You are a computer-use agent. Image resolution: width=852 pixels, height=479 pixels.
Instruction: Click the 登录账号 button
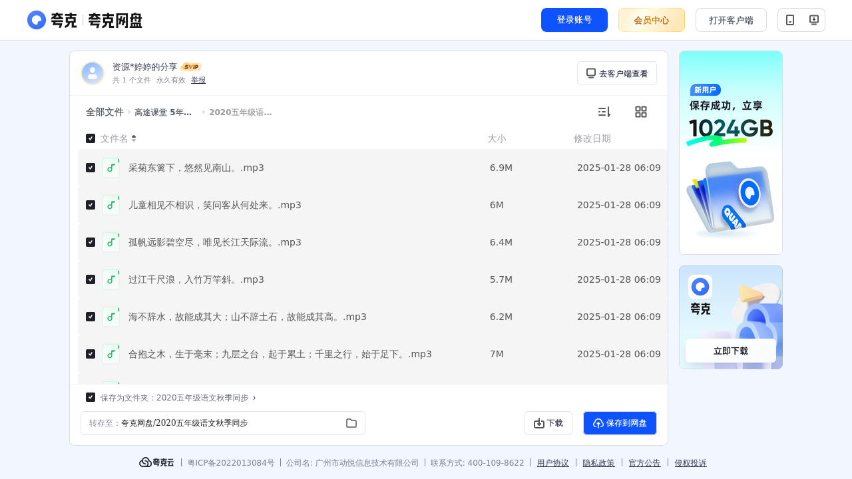tap(574, 20)
